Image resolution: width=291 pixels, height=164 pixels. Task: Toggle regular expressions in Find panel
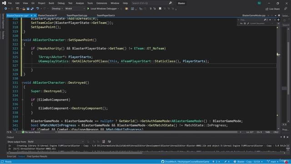[248, 23]
